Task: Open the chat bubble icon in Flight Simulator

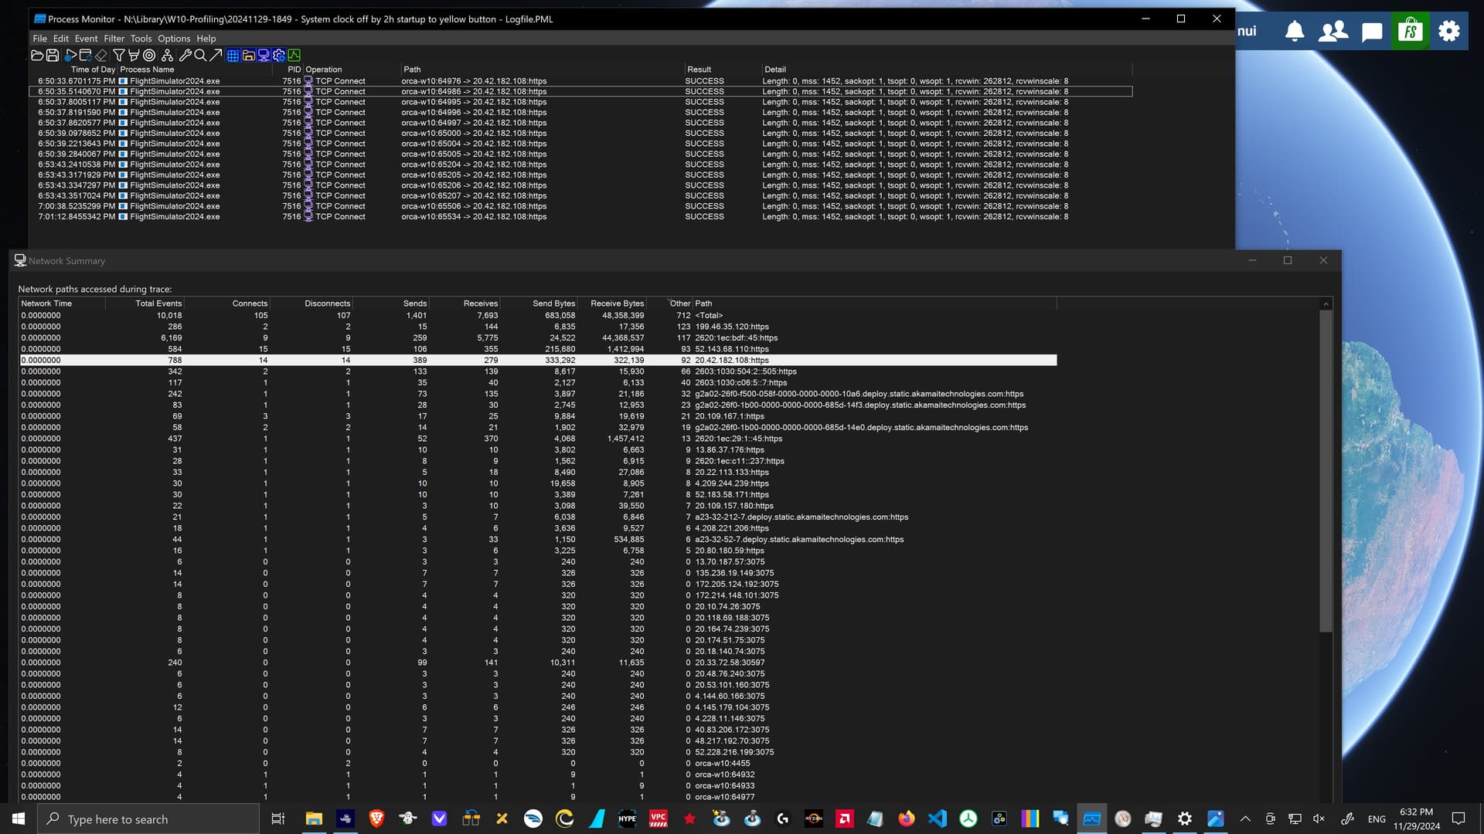Action: [x=1372, y=31]
